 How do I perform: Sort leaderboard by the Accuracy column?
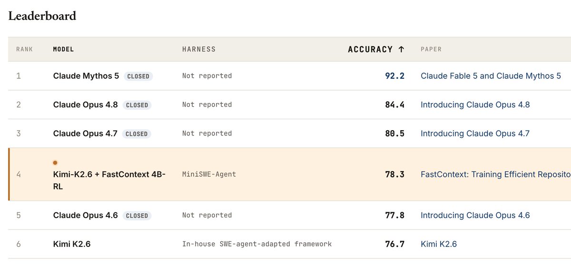click(376, 49)
